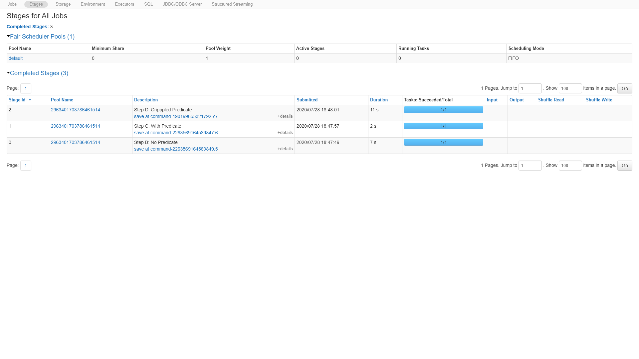Go to the Executors tab

point(124,4)
